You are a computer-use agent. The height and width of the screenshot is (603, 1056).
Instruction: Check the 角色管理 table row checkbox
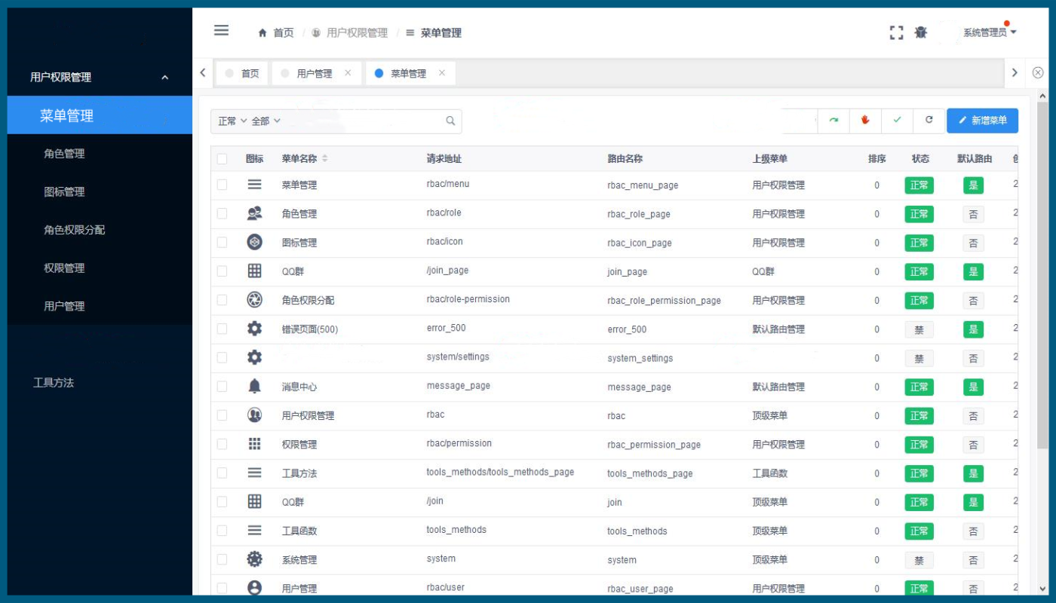tap(222, 213)
